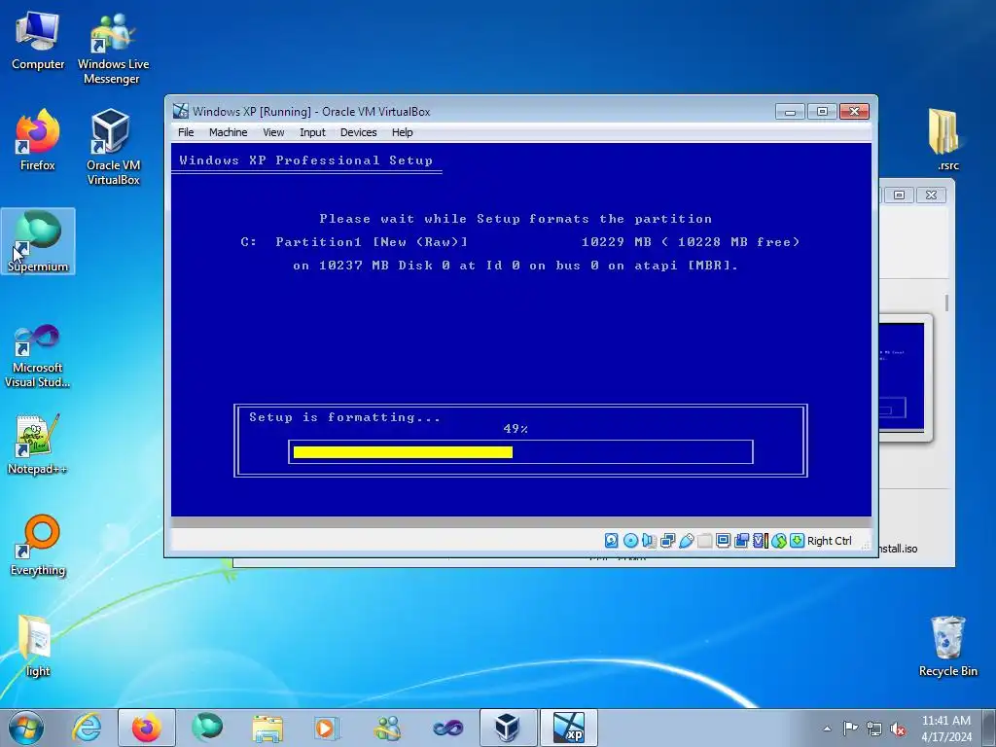996x747 pixels.
Task: Click the resize grip in VM status bar
Action: 865,546
